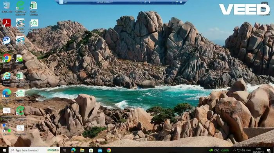Click the Type here to search box
The height and width of the screenshot is (153, 274).
pyautogui.click(x=34, y=150)
